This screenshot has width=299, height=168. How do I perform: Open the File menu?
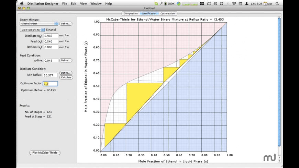click(x=65, y=4)
